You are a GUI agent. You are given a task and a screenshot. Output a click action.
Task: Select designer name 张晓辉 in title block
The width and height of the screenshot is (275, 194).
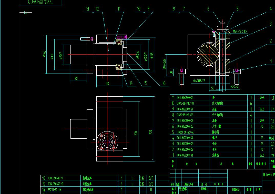click(x=183, y=189)
